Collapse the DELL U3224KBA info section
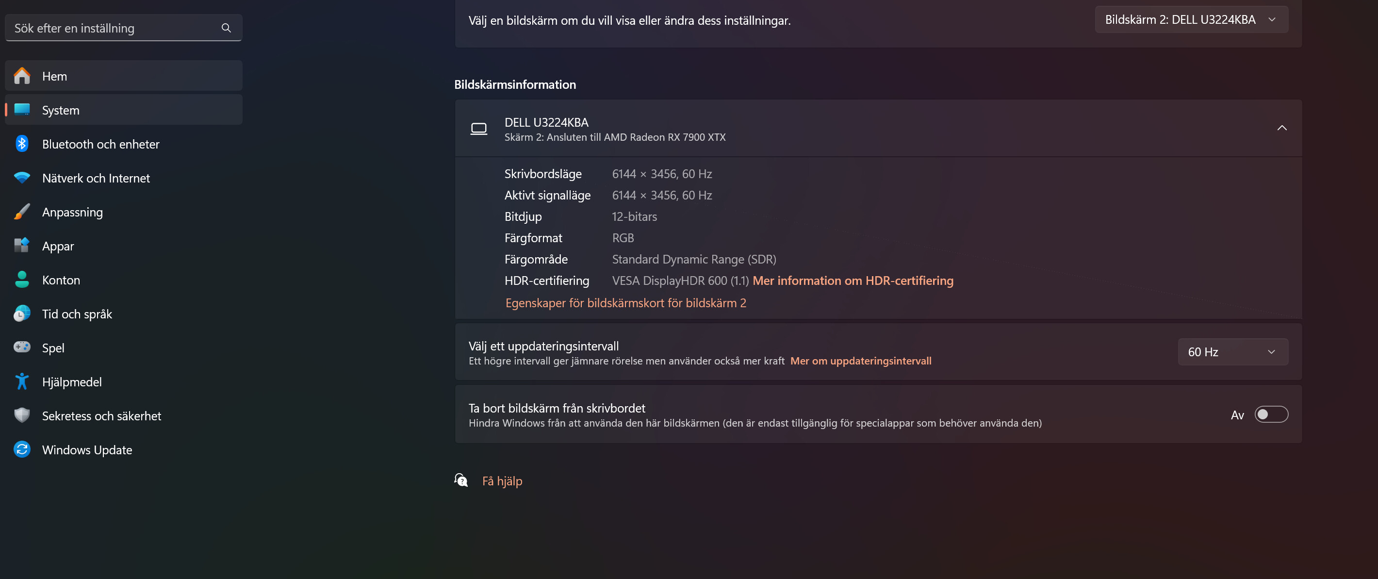The image size is (1378, 579). [x=1282, y=128]
